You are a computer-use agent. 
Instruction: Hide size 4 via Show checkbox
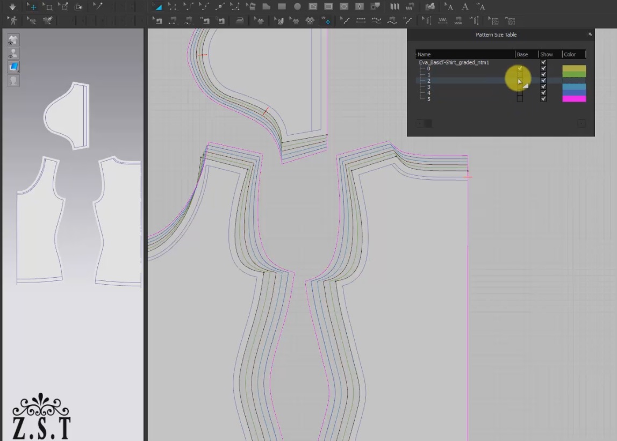[x=543, y=93]
